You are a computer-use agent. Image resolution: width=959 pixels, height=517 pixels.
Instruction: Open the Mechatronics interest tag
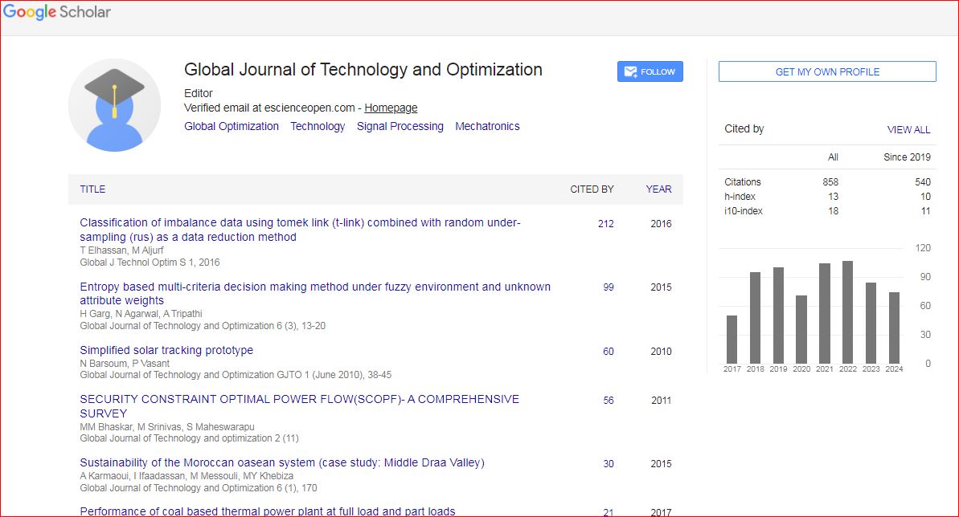click(487, 126)
